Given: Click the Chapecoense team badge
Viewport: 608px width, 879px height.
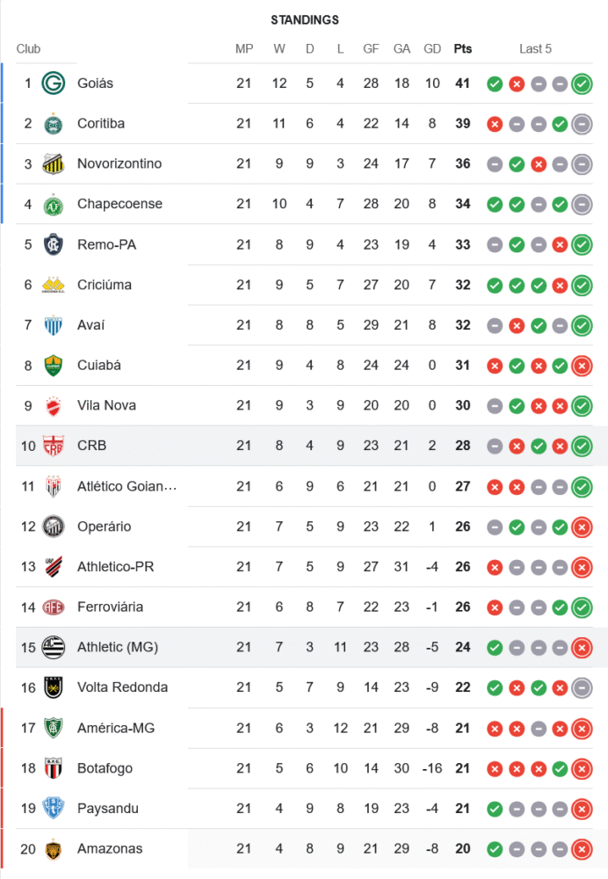Looking at the screenshot, I should pyautogui.click(x=54, y=204).
